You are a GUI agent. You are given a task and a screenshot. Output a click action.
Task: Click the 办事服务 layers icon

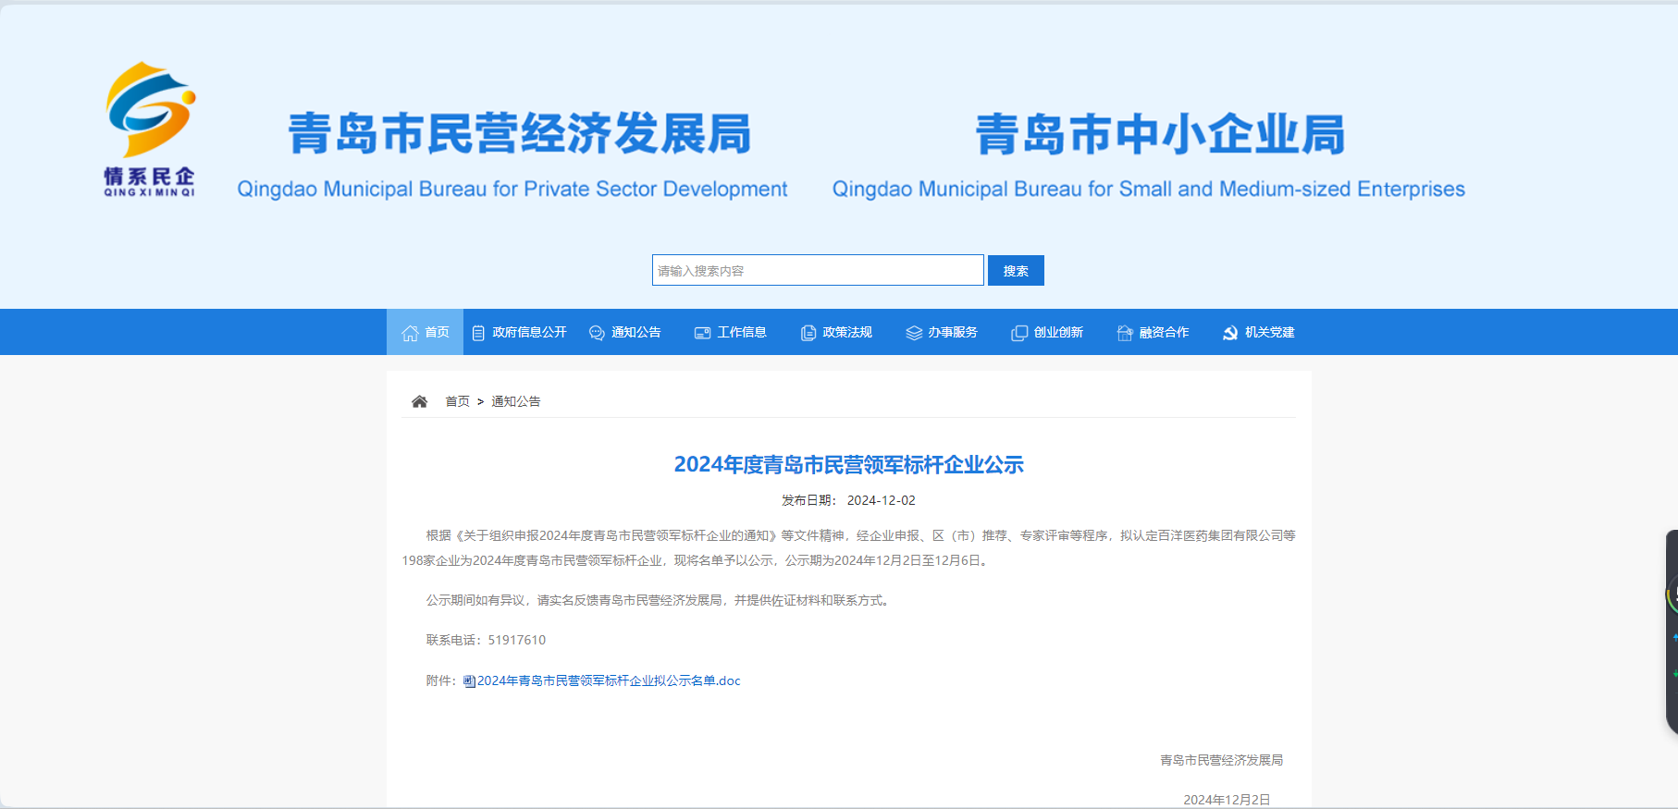click(914, 333)
